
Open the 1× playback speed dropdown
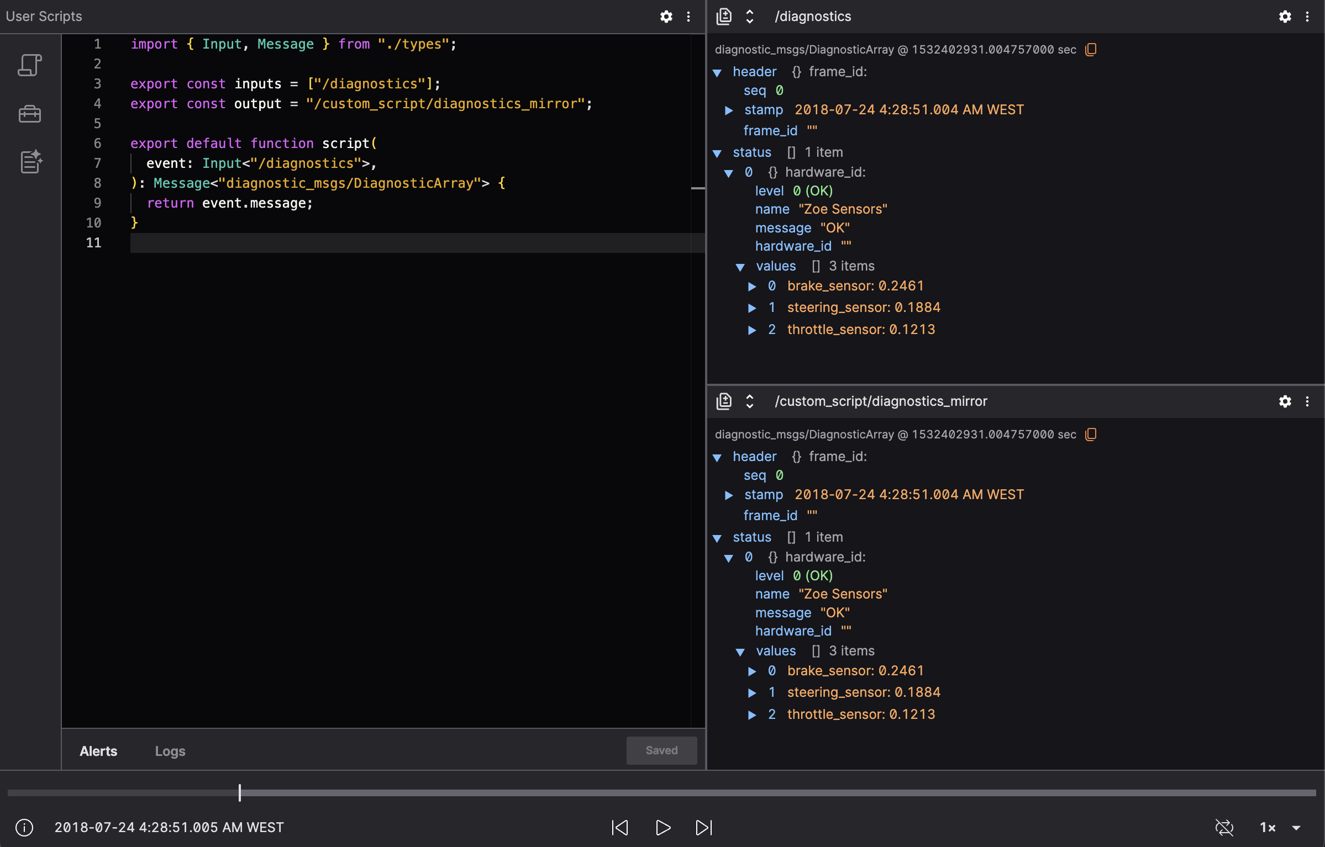point(1280,828)
